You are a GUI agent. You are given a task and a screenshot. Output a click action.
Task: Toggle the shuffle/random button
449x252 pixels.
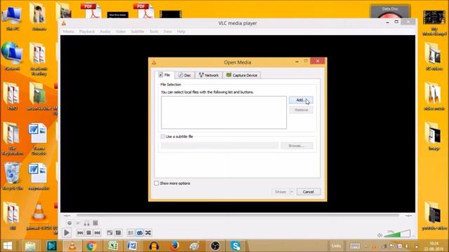[148, 233]
